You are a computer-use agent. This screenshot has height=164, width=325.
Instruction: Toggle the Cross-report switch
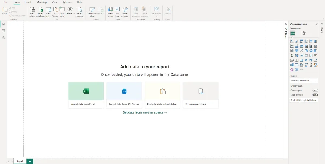(x=315, y=90)
